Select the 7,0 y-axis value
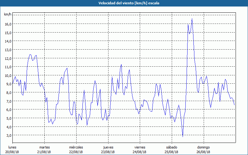Viewport: 248px width, 155px height. tap(9, 101)
